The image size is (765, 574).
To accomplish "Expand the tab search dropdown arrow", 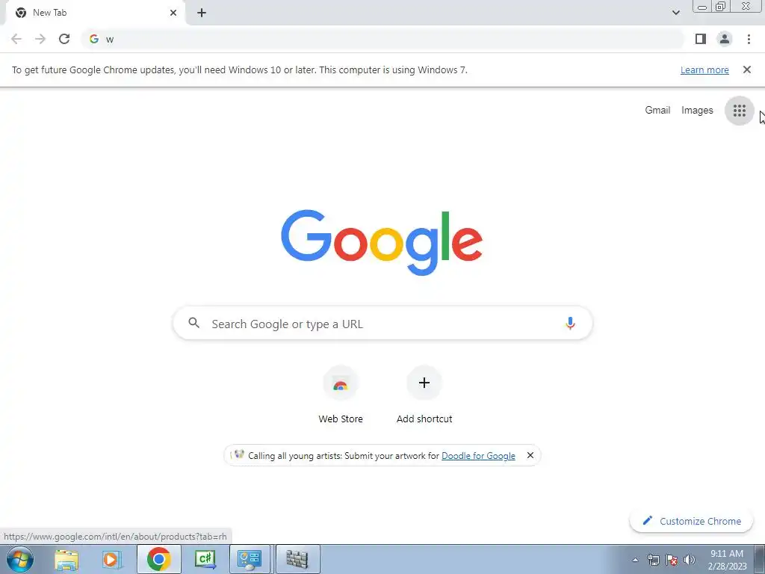I will tap(675, 13).
